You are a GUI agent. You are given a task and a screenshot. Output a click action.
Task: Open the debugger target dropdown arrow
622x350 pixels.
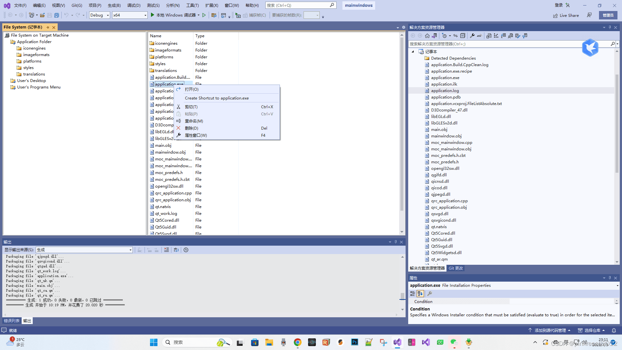199,15
